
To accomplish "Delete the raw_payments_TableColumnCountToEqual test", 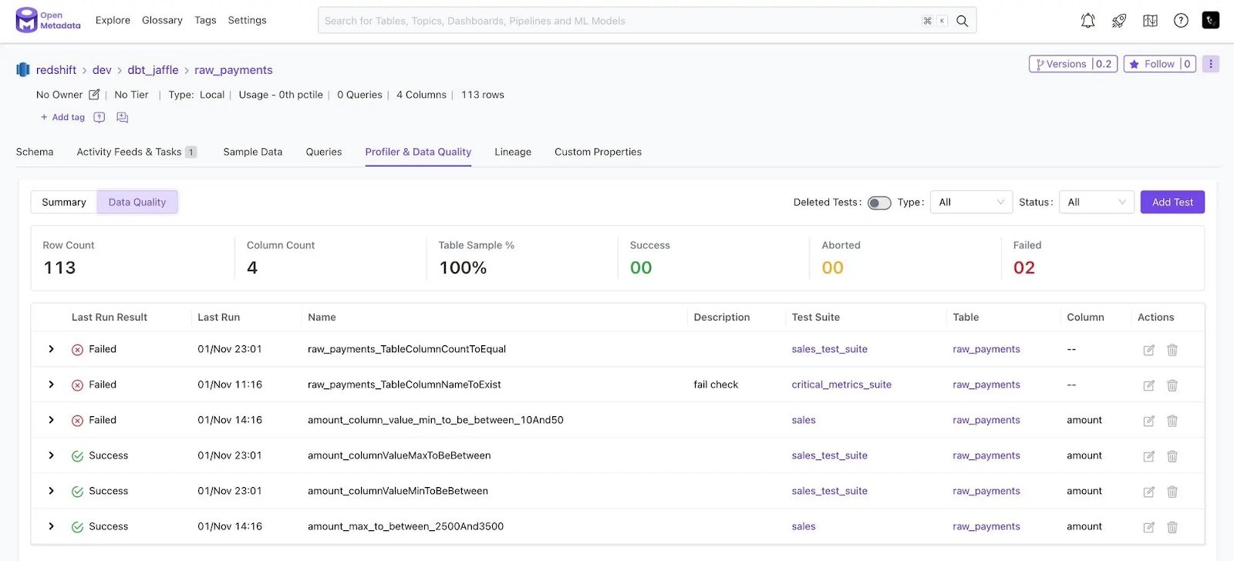I will pyautogui.click(x=1172, y=350).
